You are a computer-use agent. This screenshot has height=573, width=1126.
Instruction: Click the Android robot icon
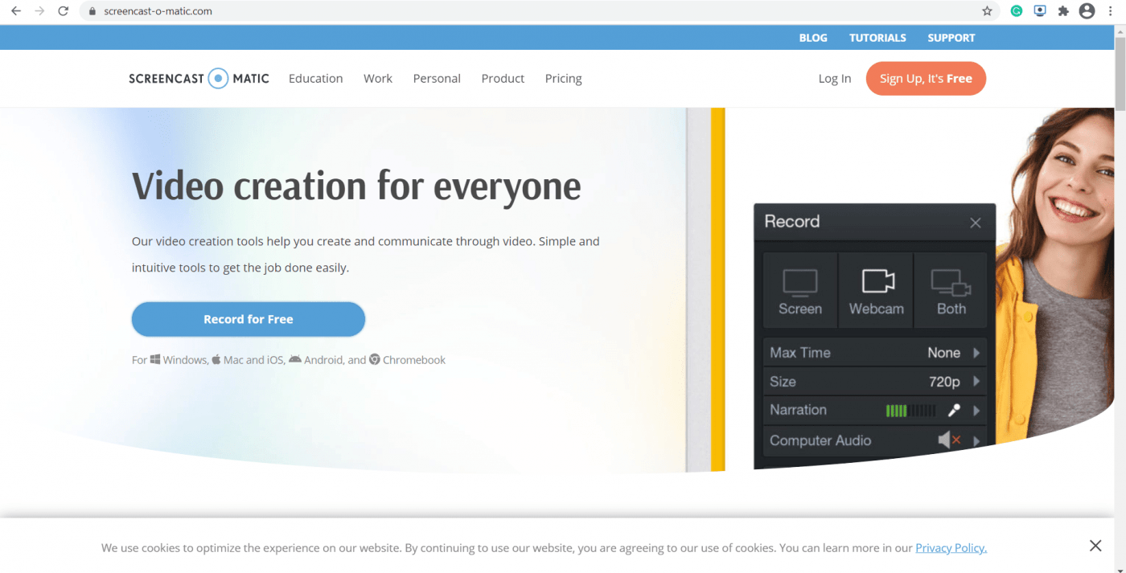pos(295,359)
